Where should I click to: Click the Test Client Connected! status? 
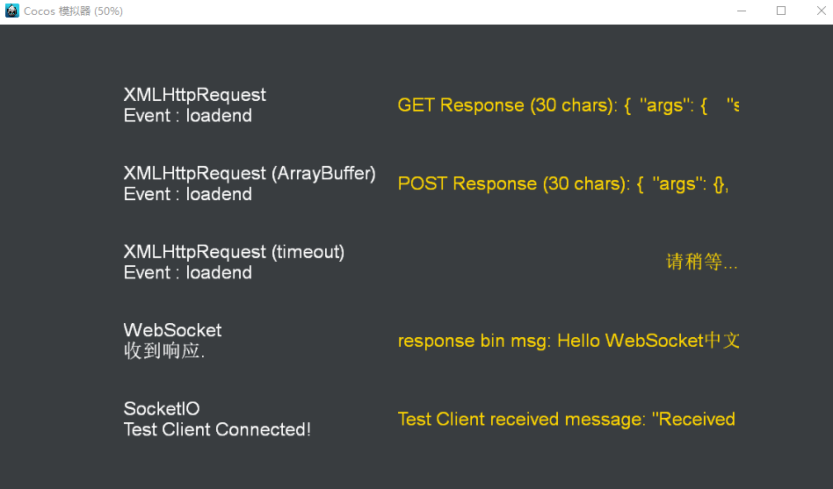(x=217, y=429)
